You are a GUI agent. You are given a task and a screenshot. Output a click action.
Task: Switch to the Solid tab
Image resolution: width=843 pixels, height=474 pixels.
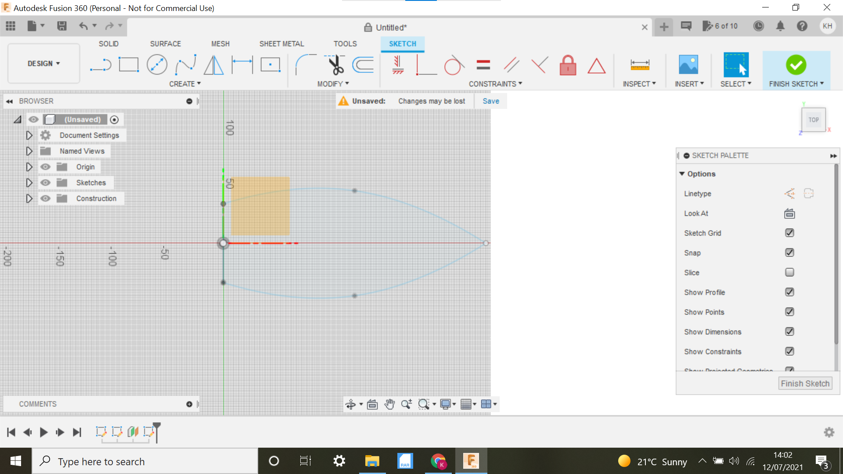click(108, 43)
